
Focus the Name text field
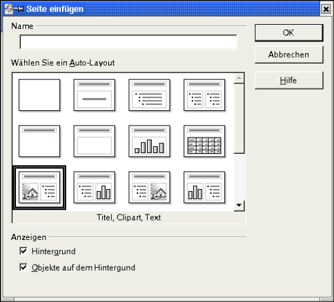(x=128, y=42)
